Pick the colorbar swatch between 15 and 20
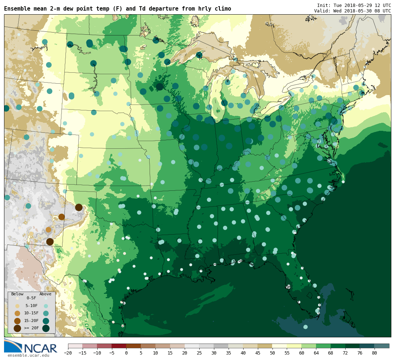The height and width of the screenshot is (360, 395). pos(178,346)
